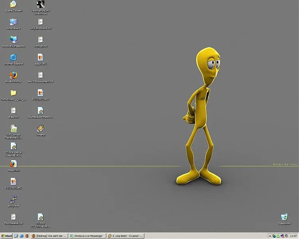This screenshot has width=299, height=239.
Task: Select the Arbeitsplatz desktop icon
Action: (x=13, y=22)
